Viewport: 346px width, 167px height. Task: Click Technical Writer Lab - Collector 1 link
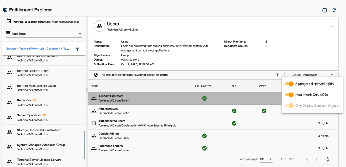click(40, 49)
